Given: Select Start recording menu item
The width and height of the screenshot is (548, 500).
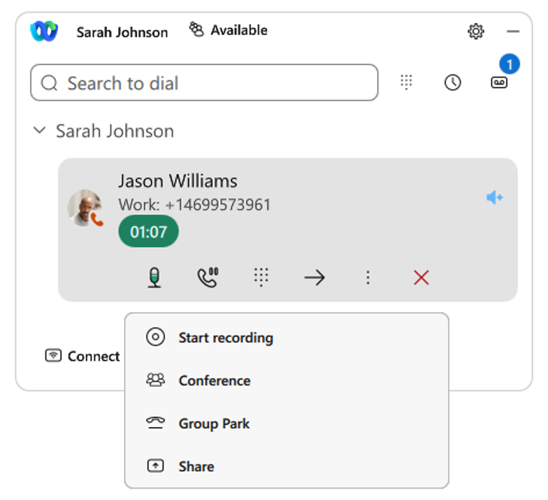Looking at the screenshot, I should coord(286,337).
